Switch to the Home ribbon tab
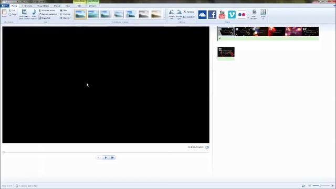The width and height of the screenshot is (336, 189). (x=14, y=6)
